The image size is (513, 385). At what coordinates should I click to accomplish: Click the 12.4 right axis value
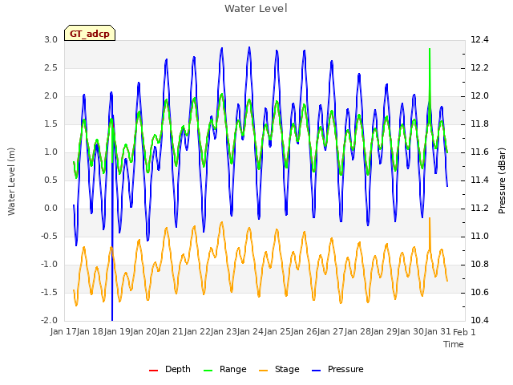point(479,39)
